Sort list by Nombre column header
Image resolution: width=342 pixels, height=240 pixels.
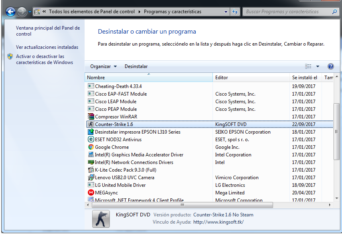(148, 78)
